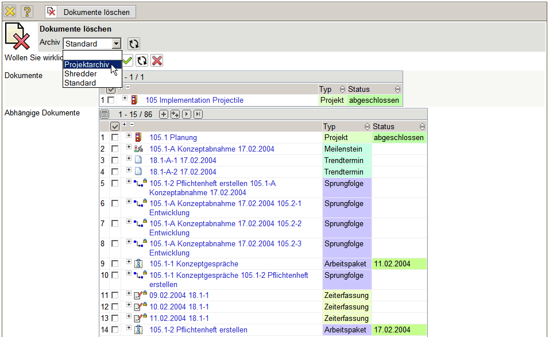
Task: Show more rows with the plus pager icon
Action: (164, 114)
